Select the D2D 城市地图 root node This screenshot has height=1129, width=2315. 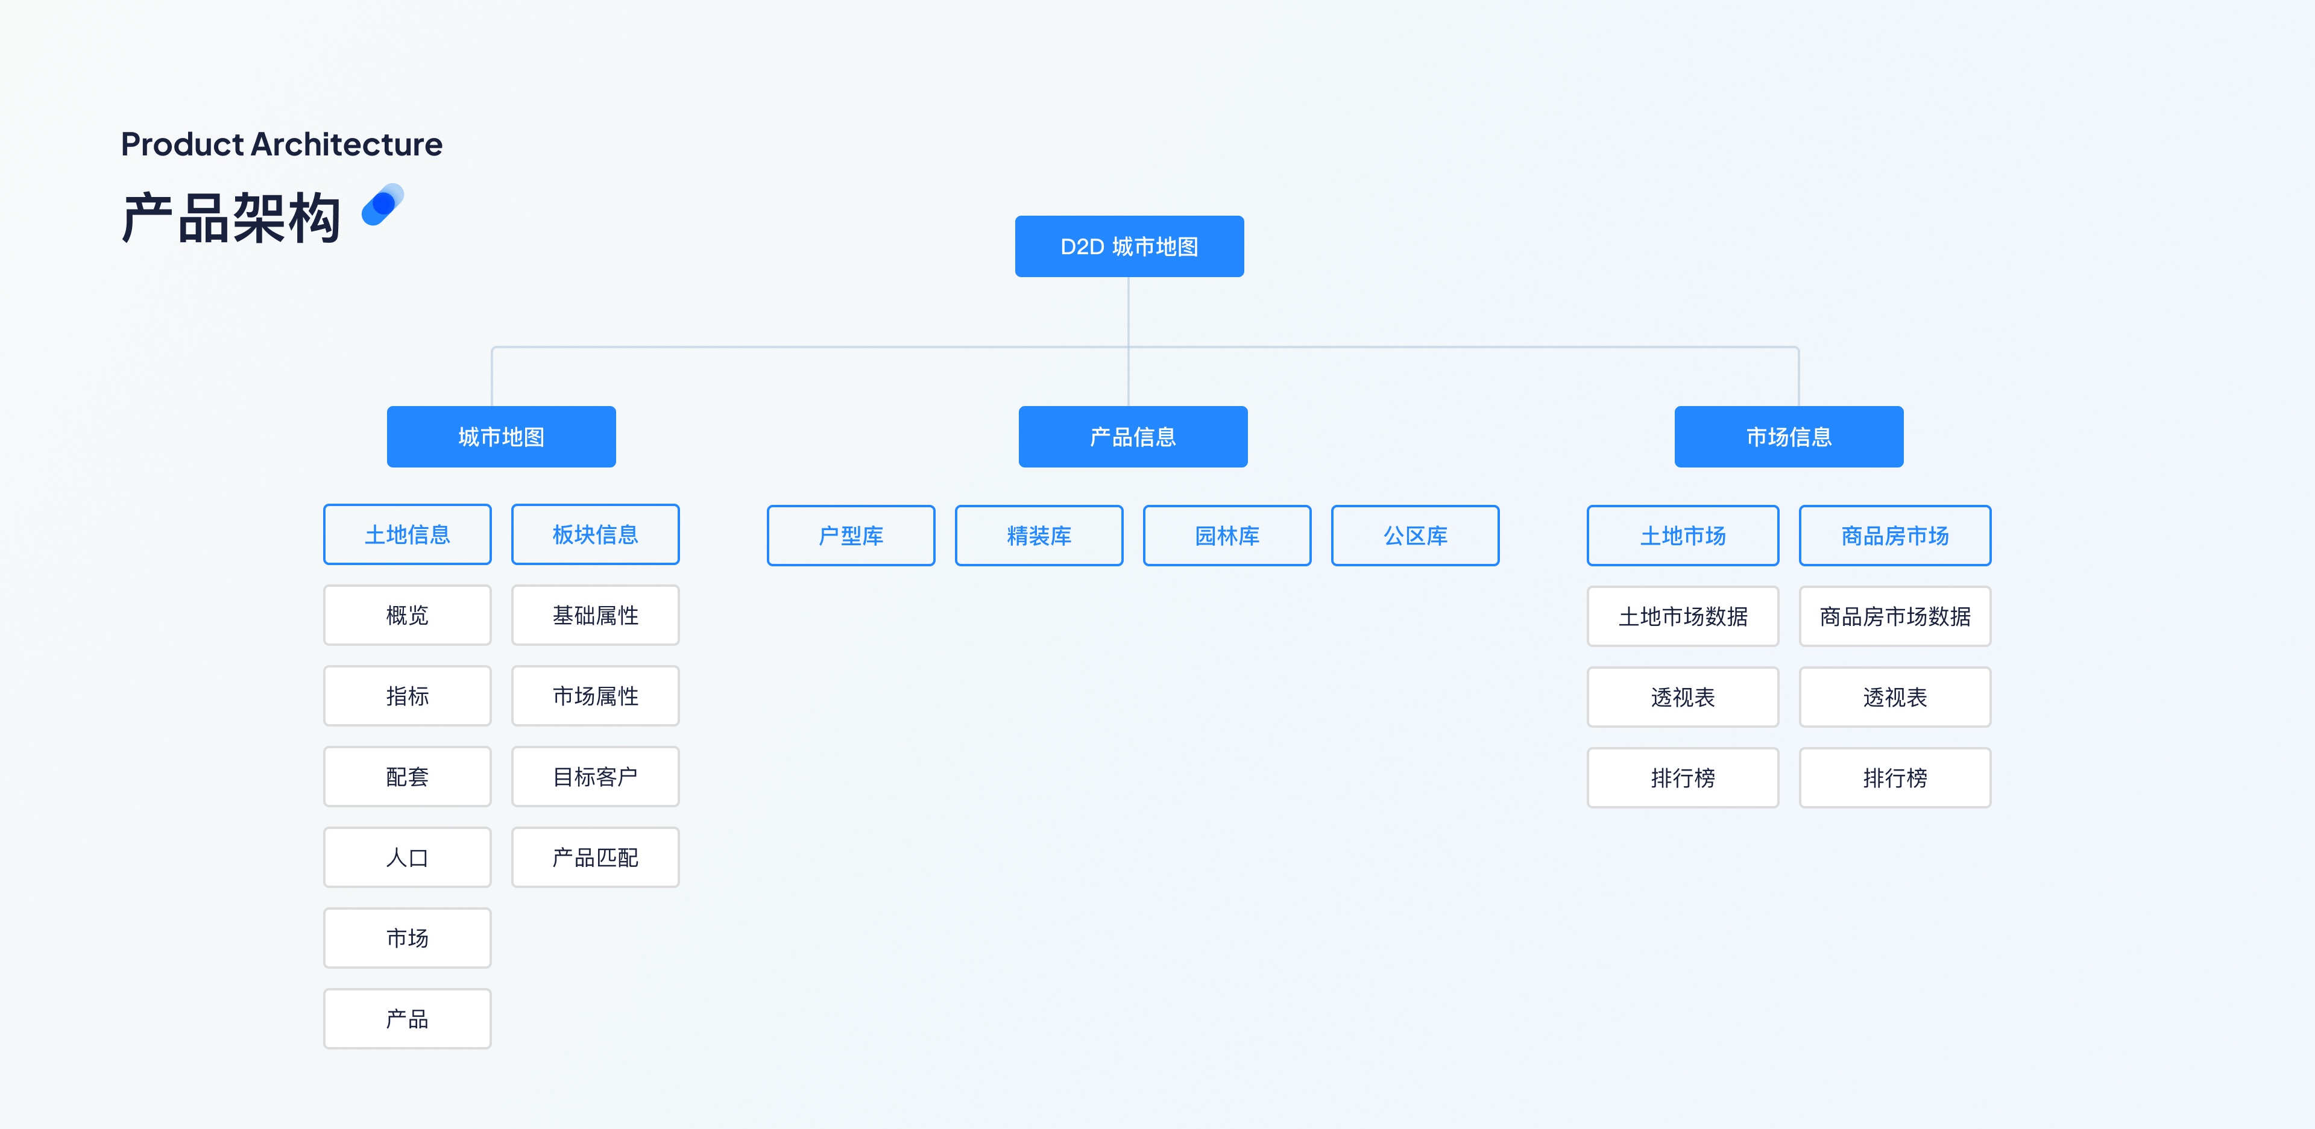point(1129,246)
